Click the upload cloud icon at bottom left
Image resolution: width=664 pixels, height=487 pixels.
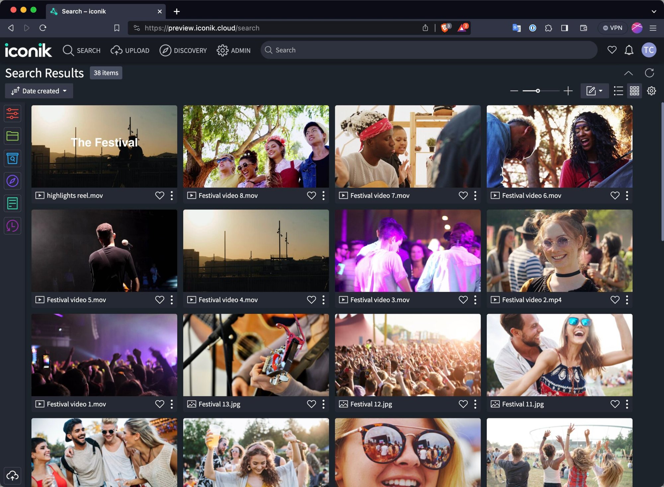pos(13,475)
